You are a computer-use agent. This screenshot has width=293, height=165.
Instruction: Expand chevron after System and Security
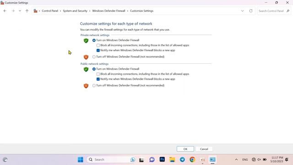[90, 11]
